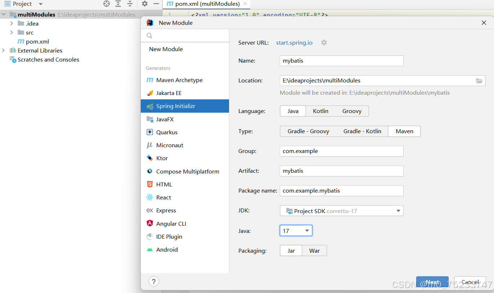Open the start.spring.io link
Image resolution: width=494 pixels, height=293 pixels.
pos(294,42)
